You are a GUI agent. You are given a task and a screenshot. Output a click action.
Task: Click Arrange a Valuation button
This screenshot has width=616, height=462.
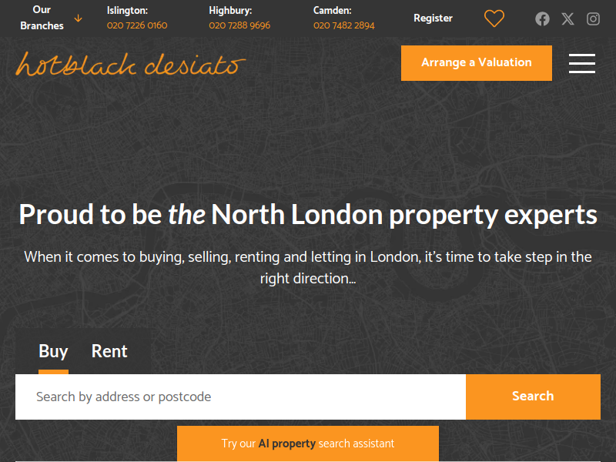click(x=476, y=63)
